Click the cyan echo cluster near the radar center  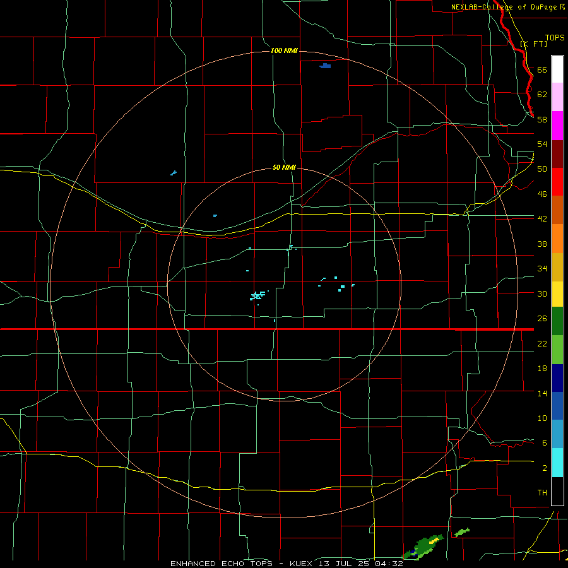click(258, 295)
